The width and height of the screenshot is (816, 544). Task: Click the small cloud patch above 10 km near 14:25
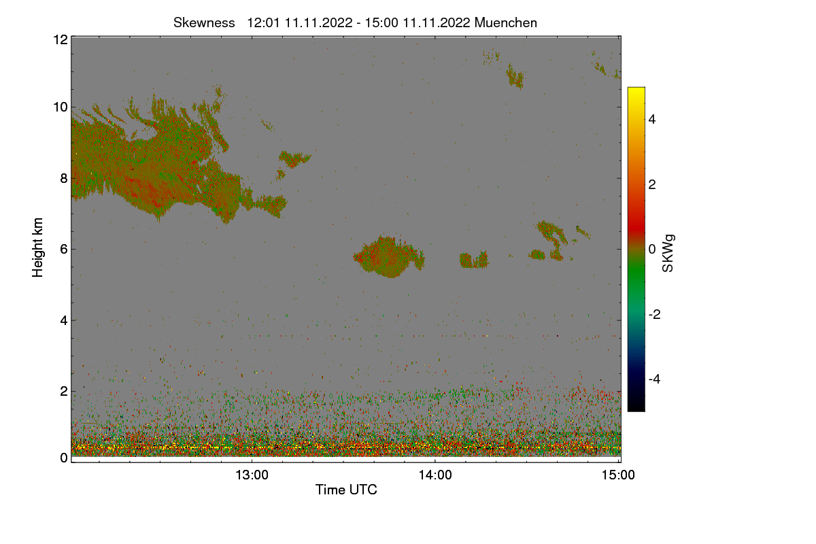[515, 77]
